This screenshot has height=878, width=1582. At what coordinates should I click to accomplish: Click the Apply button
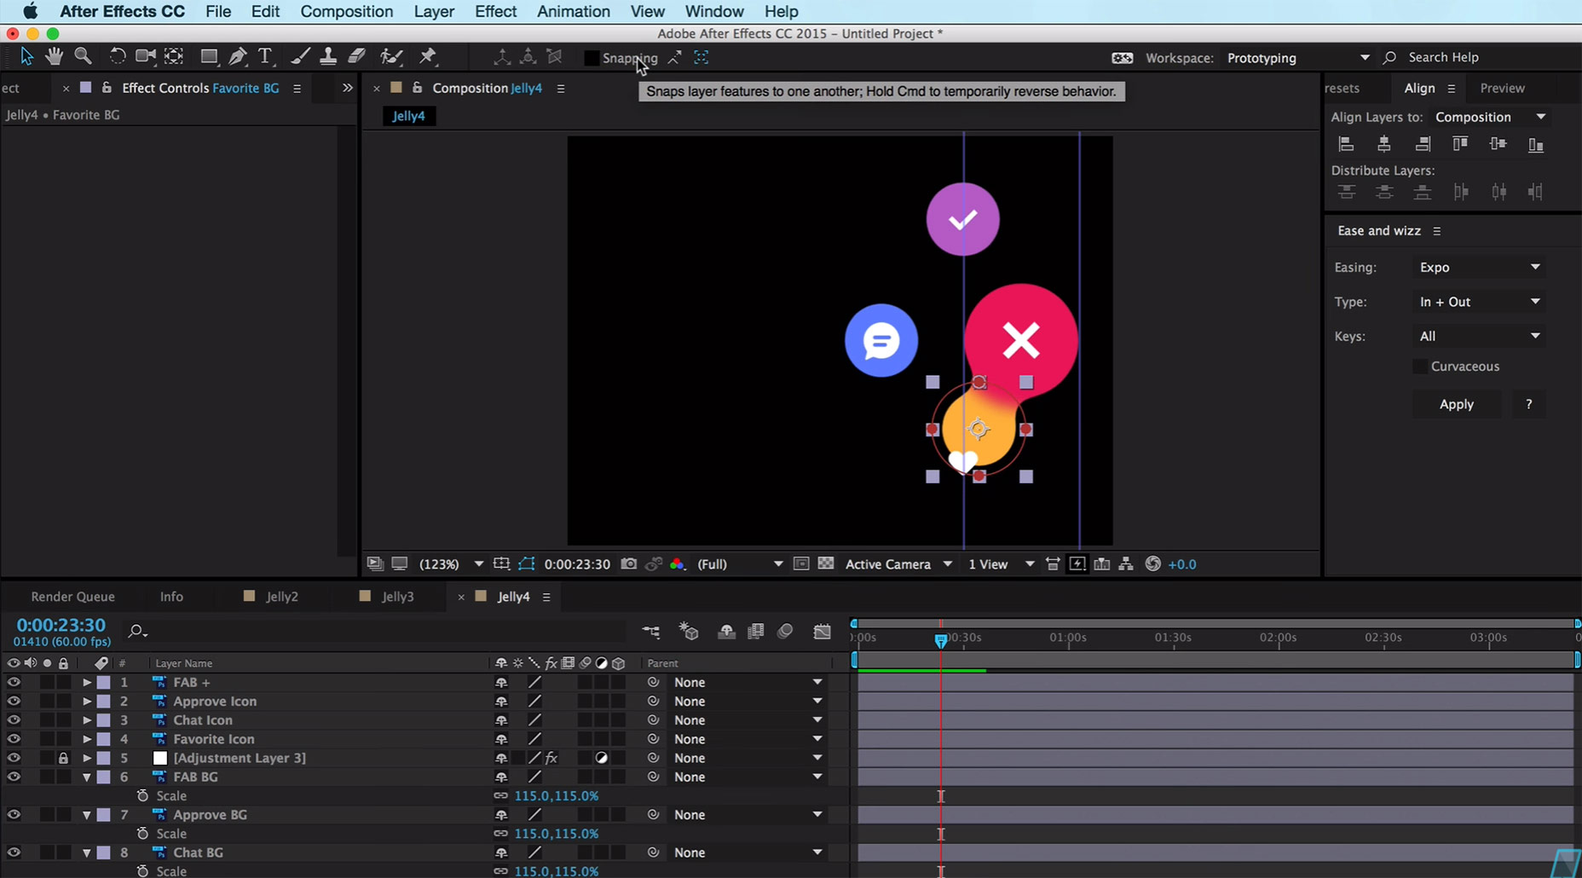[1456, 404]
